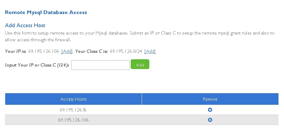Select the 69.195.126.% host cell
This screenshot has width=284, height=128.
click(73, 110)
